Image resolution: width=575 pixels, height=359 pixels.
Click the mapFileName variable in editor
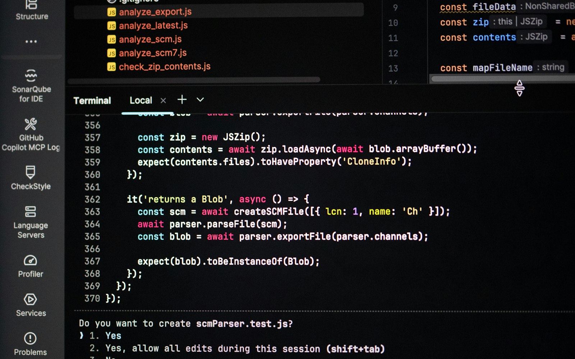point(502,67)
